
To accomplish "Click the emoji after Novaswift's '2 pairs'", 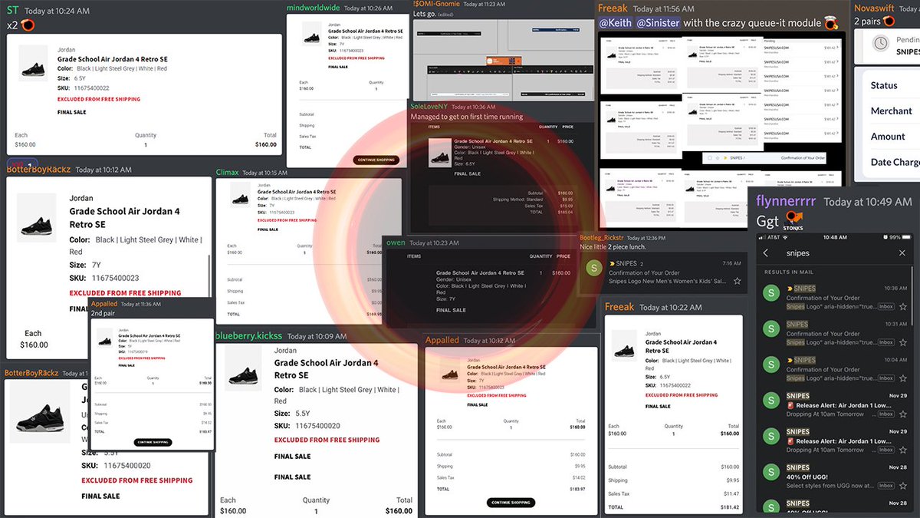I will 890,21.
